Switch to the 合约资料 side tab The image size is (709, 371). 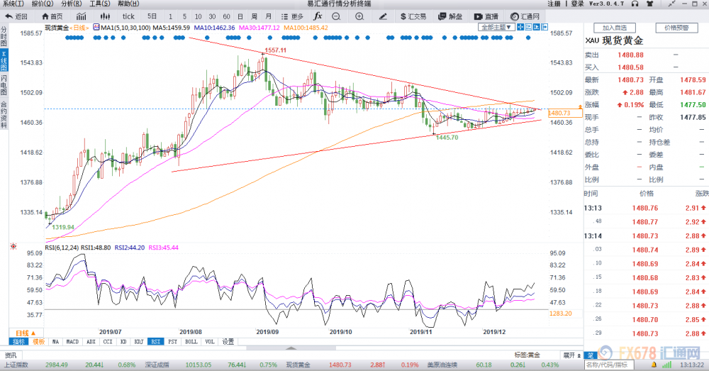pos(4,115)
